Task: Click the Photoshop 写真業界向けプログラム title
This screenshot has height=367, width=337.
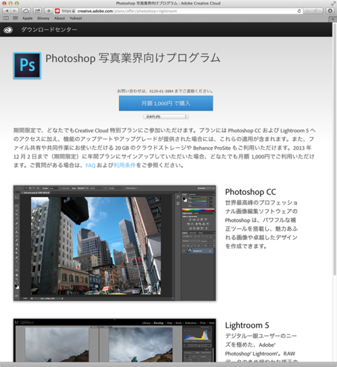Action: (133, 58)
